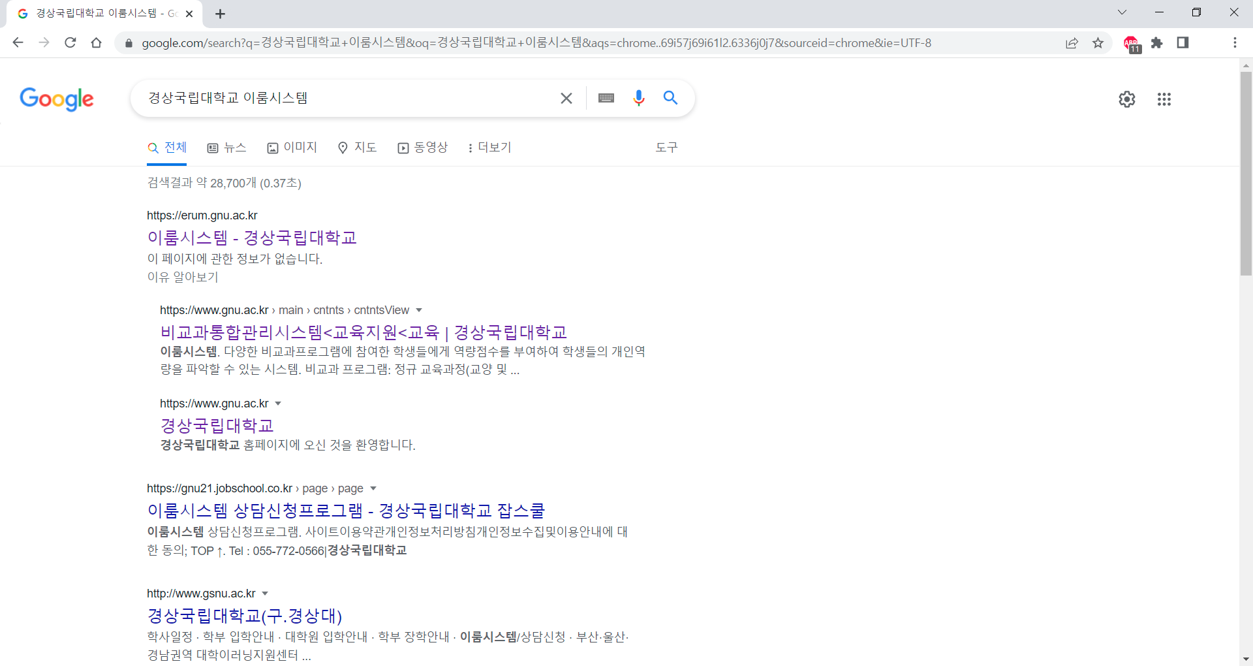Expand arrow next to gnu21.jobschool.co.kr URL
The image size is (1253, 666).
pyautogui.click(x=373, y=488)
